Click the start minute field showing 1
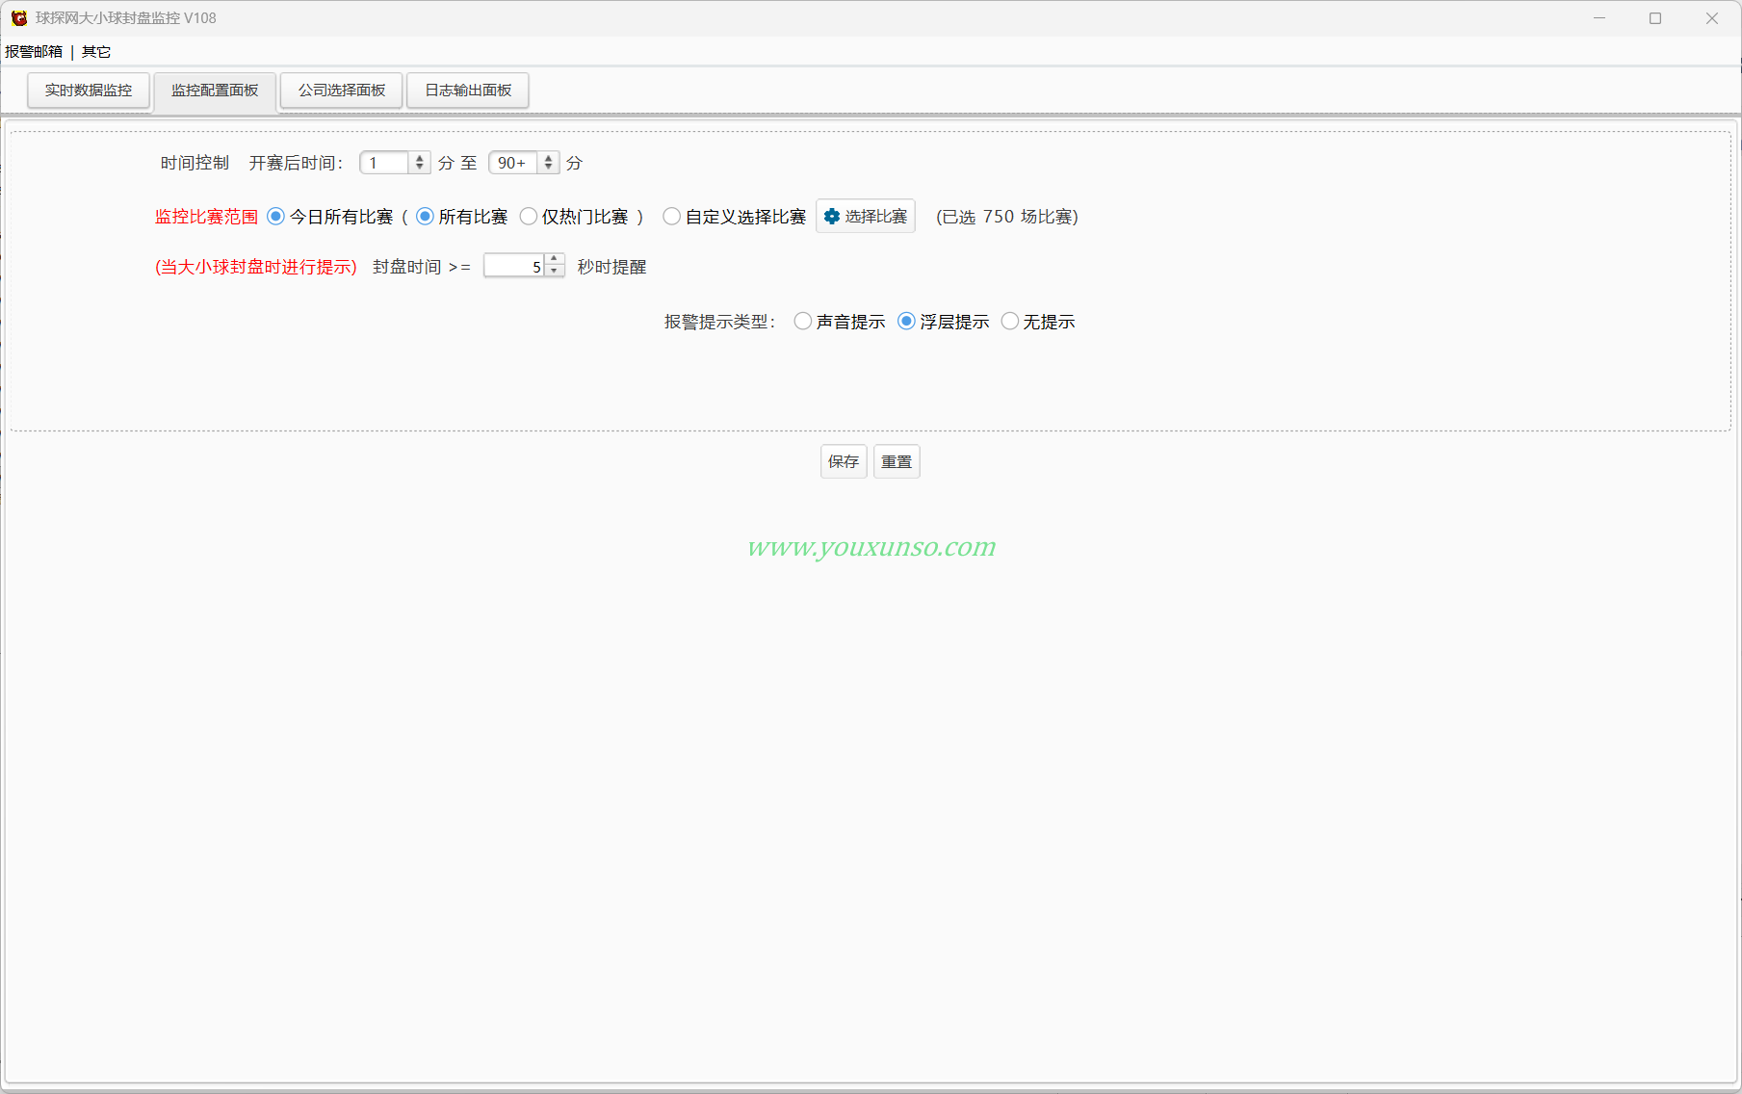Viewport: 1742px width, 1094px height. click(x=384, y=163)
